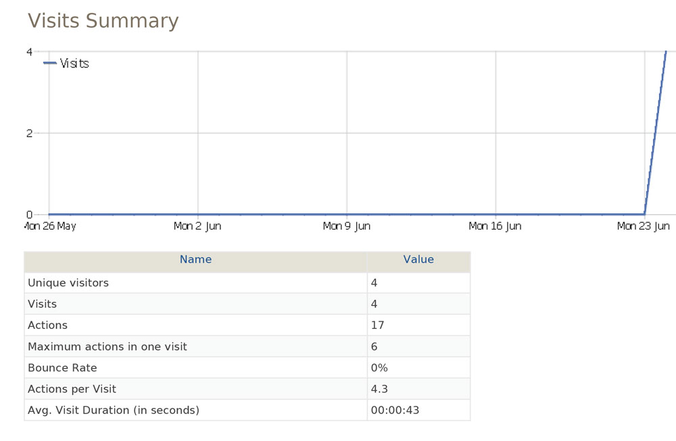Click the Bounce Rate row
Image resolution: width=676 pixels, height=441 pixels.
tap(247, 368)
